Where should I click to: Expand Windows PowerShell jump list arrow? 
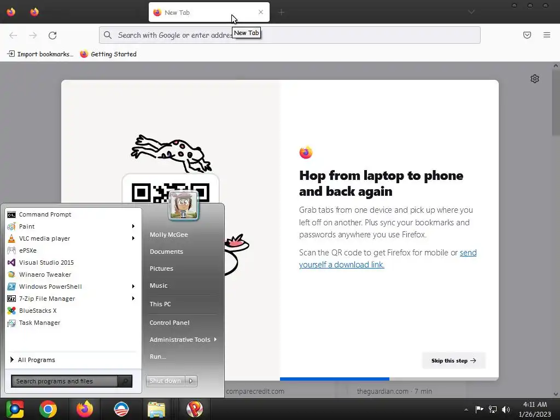(x=133, y=287)
